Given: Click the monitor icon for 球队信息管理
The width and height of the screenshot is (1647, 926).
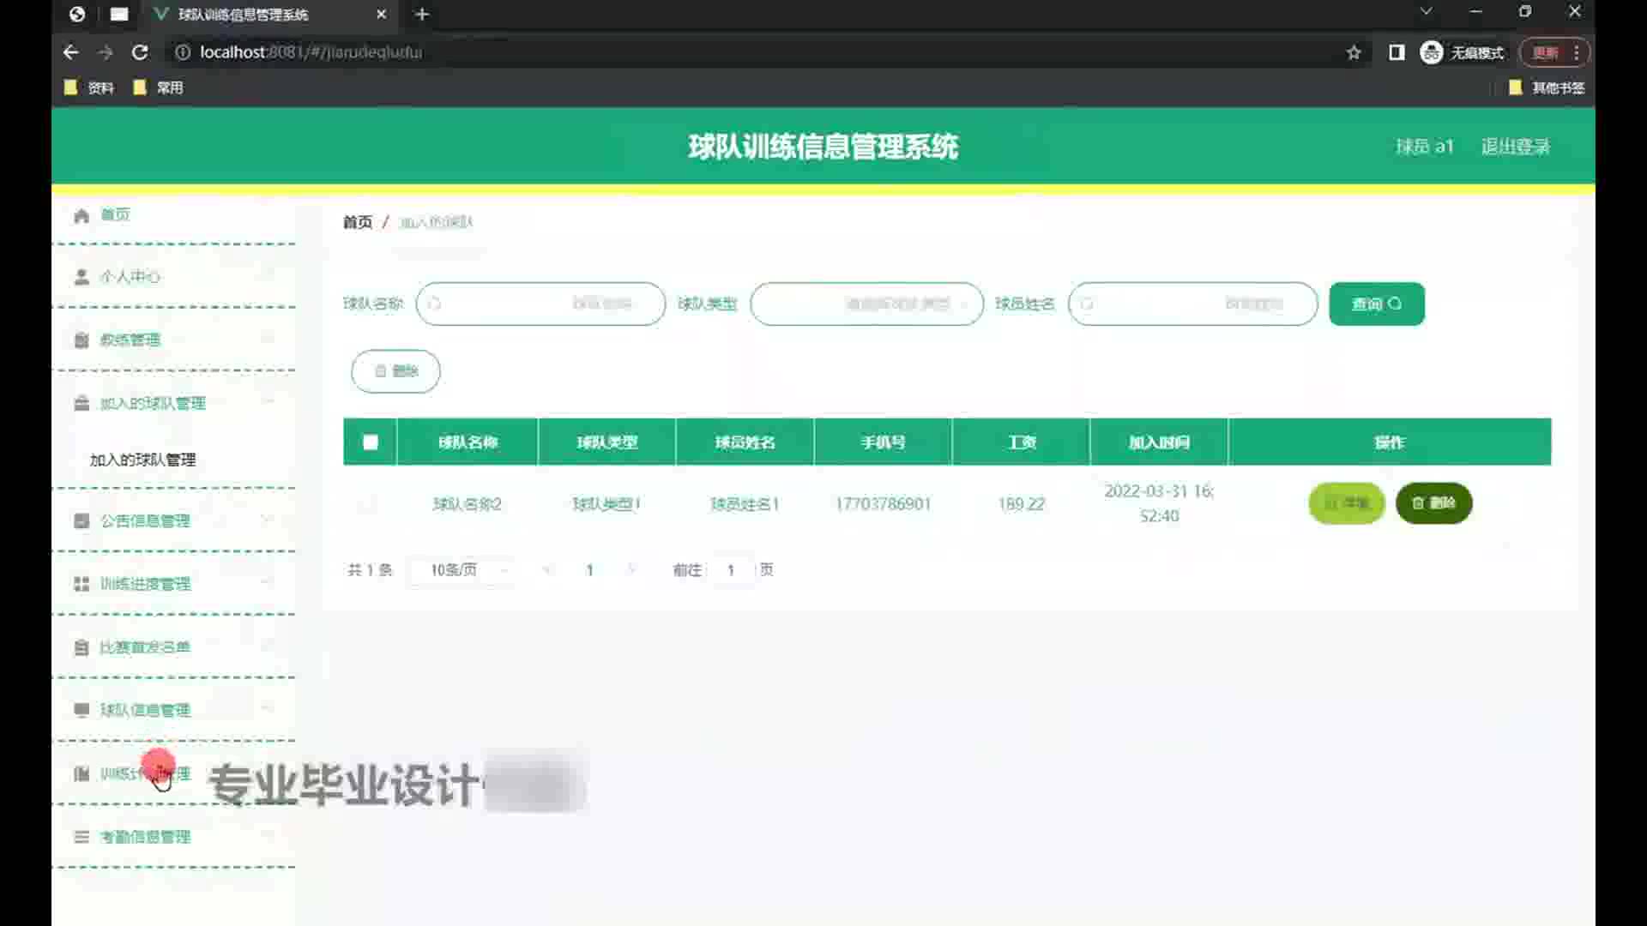Looking at the screenshot, I should pyautogui.click(x=81, y=710).
